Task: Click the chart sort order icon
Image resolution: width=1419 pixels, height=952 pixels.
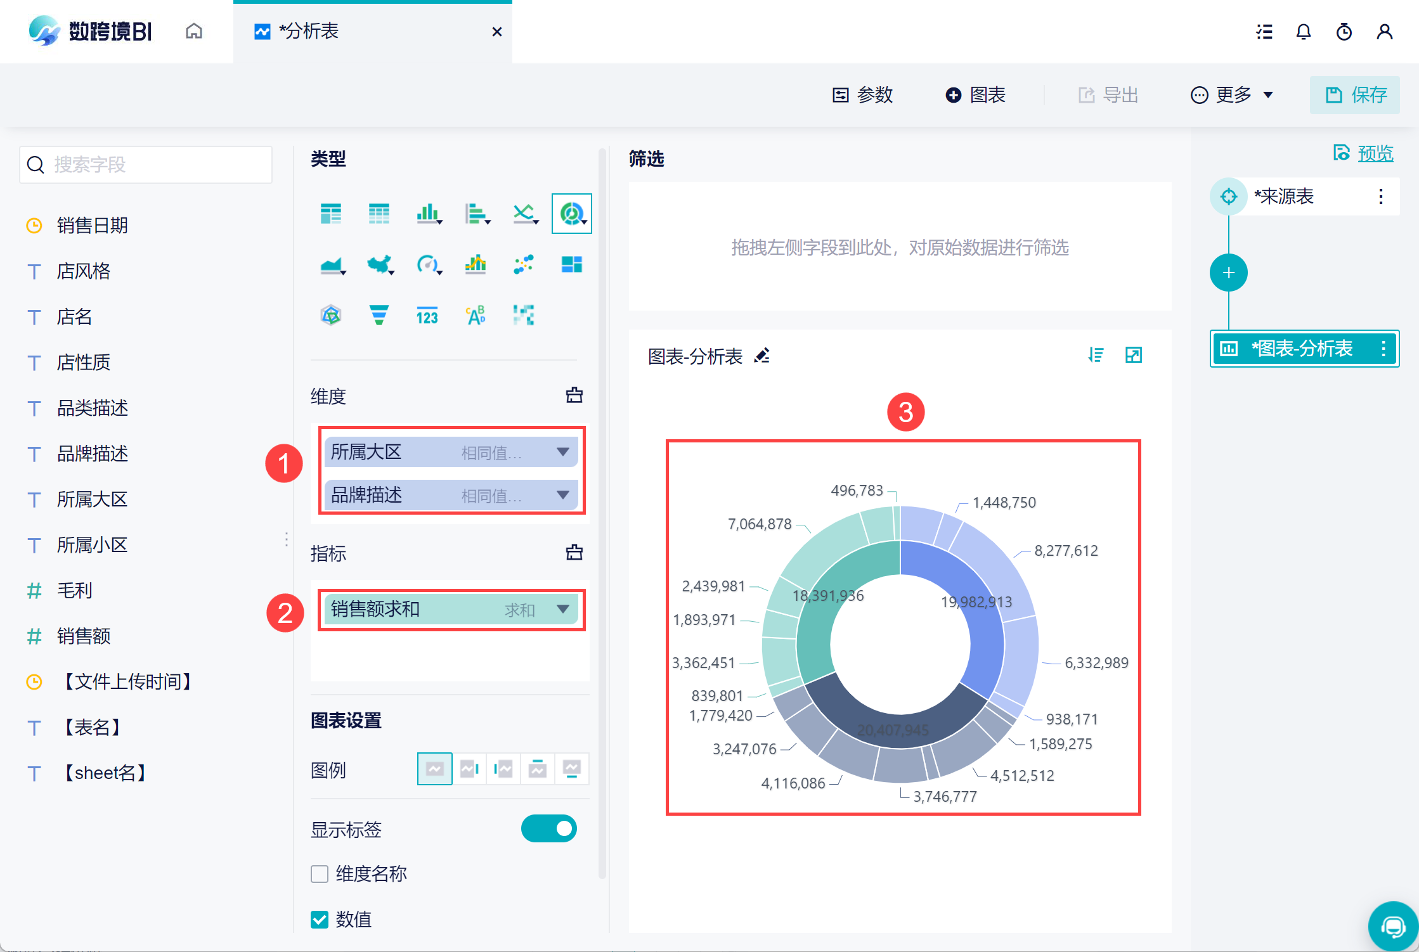Action: pos(1096,355)
